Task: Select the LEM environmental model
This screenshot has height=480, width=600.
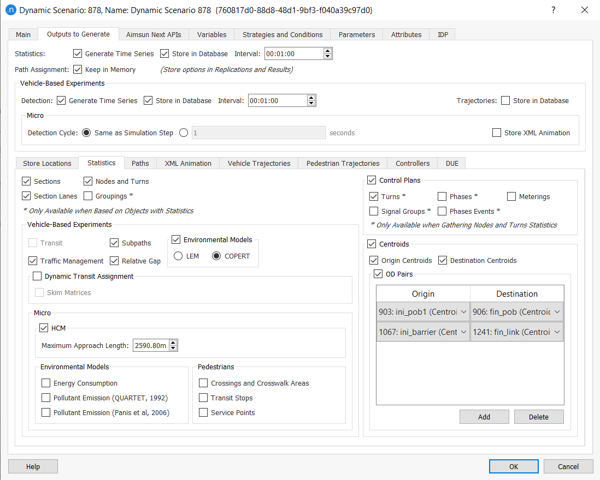Action: (178, 255)
